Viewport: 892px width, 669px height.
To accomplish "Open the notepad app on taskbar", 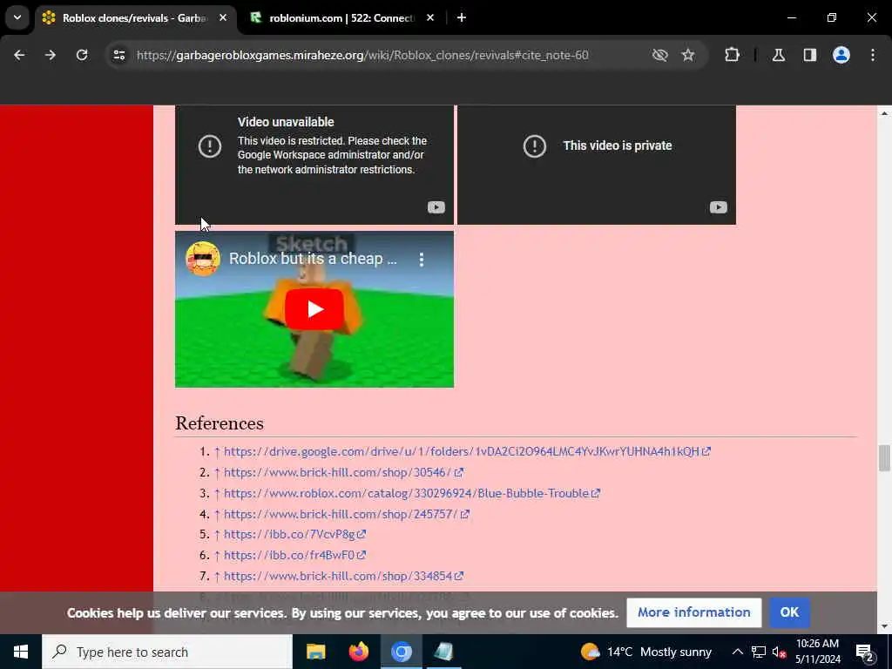I will point(443,652).
